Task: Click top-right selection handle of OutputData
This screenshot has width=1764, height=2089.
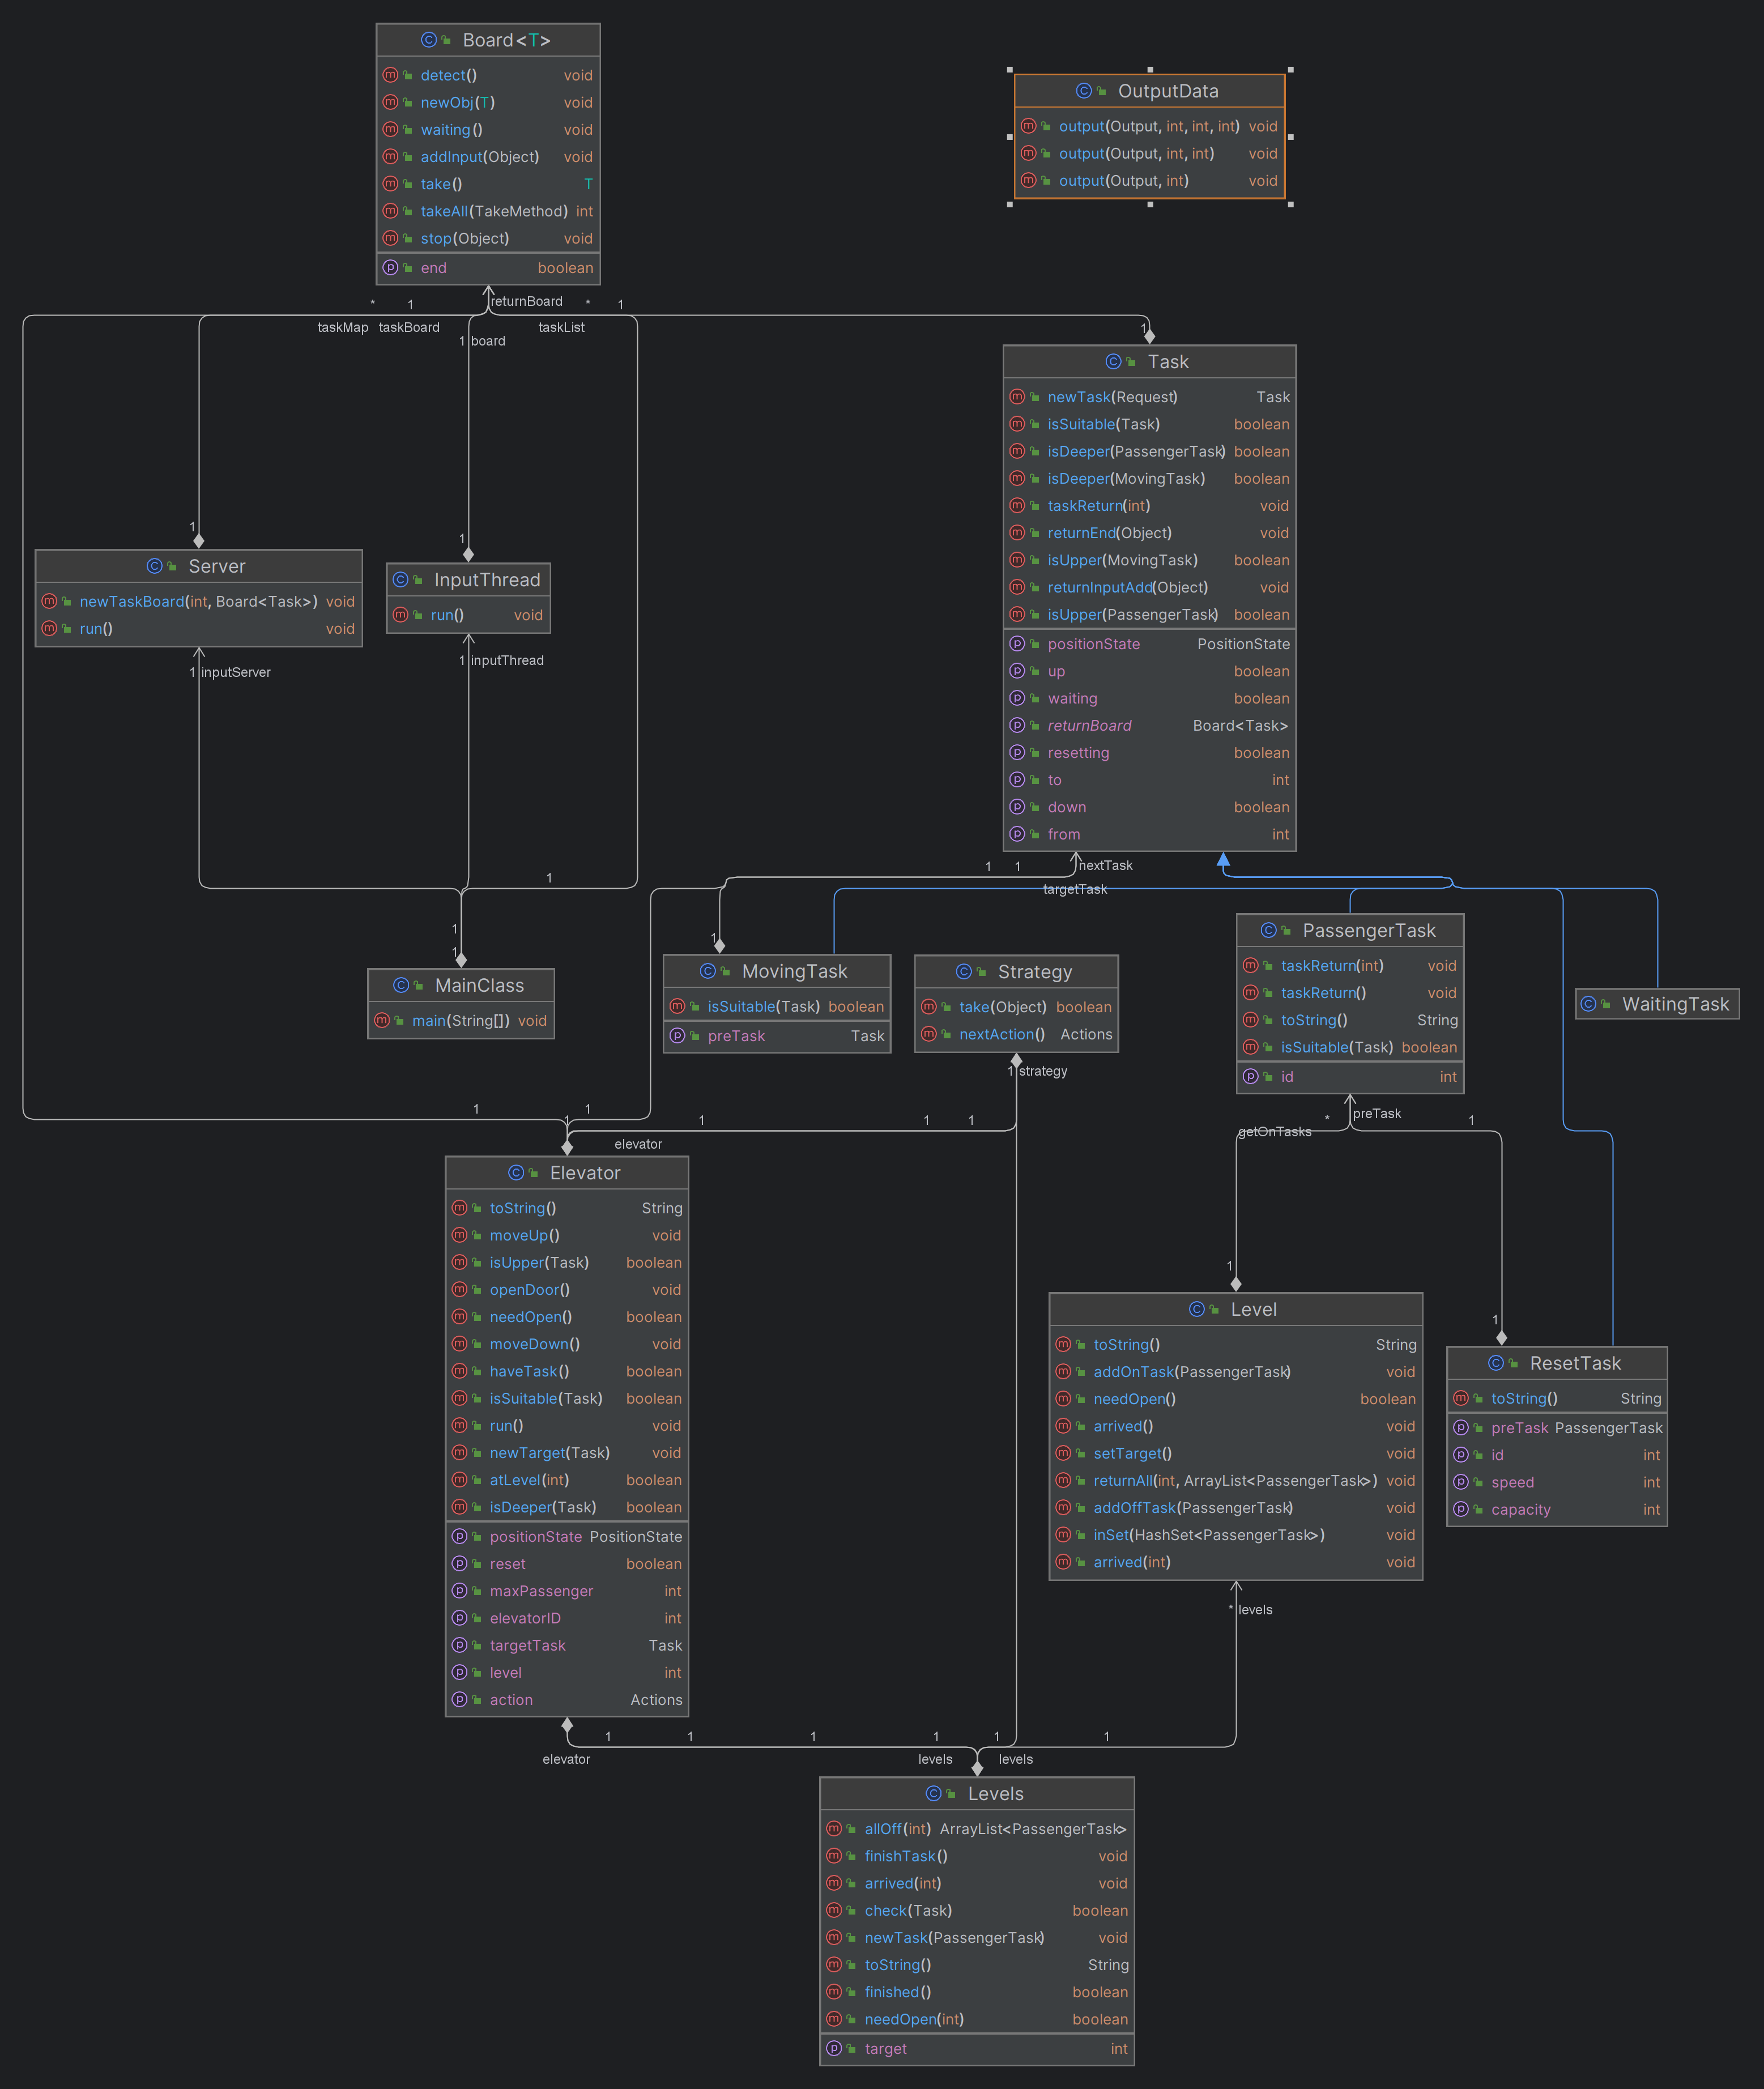Action: 1290,70
